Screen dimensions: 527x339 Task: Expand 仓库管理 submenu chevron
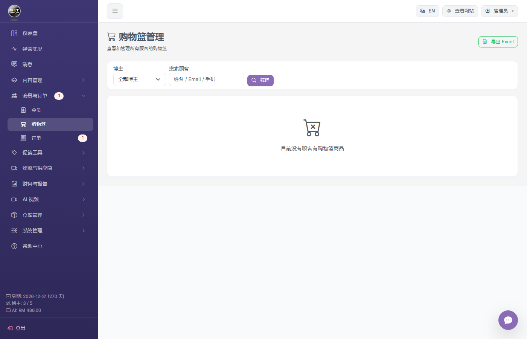(84, 215)
